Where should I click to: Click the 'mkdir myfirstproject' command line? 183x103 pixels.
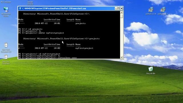[41, 33]
